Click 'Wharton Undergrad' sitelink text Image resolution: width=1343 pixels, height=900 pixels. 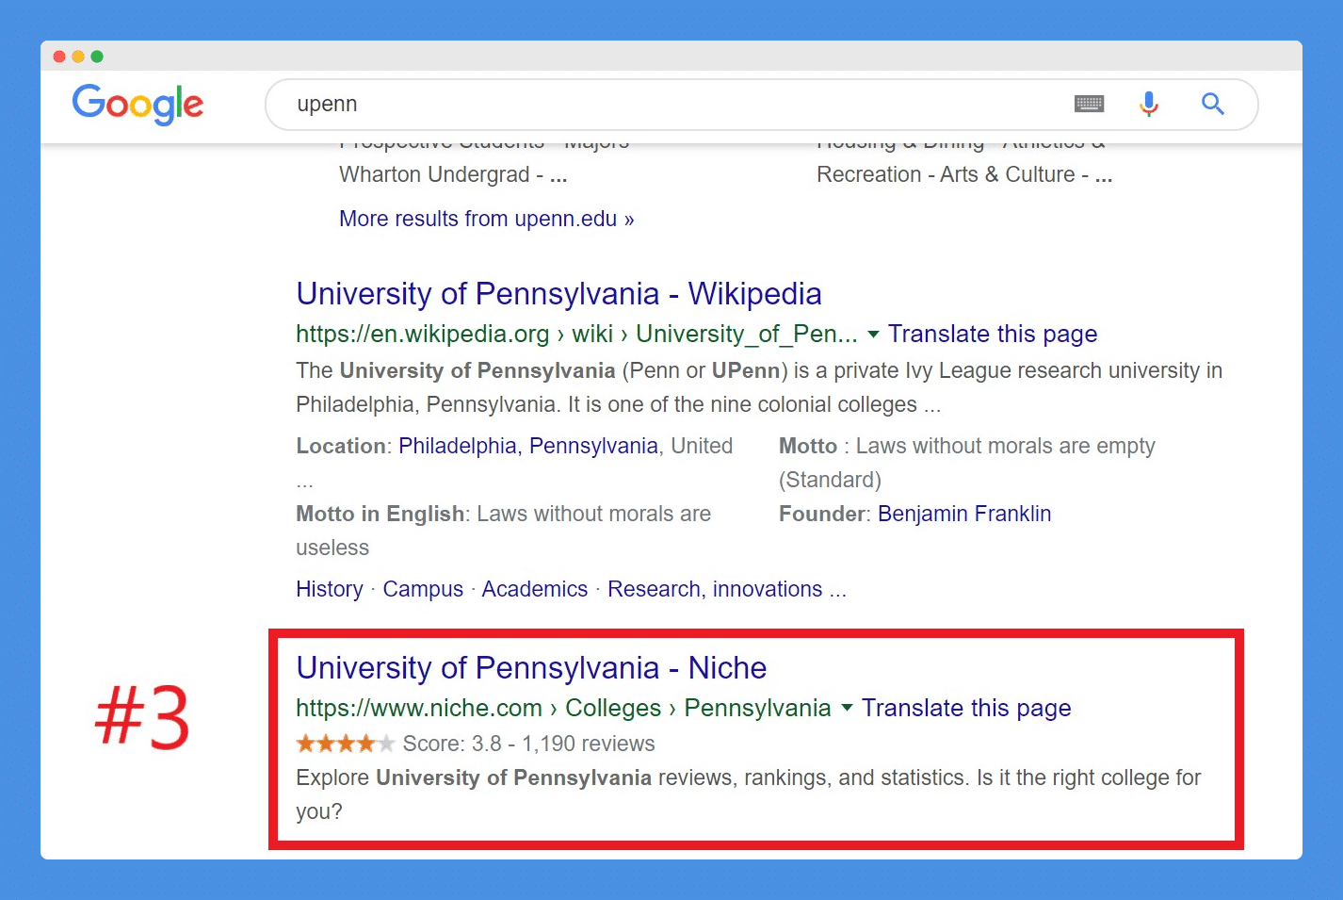(434, 174)
